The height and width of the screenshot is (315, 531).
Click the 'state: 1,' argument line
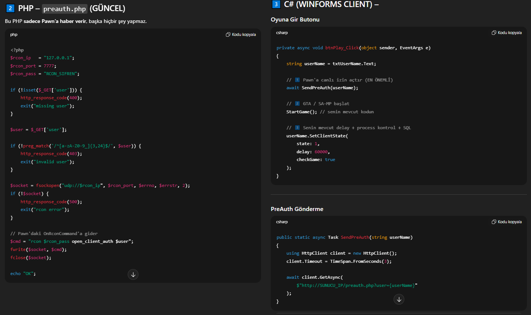[x=308, y=144]
